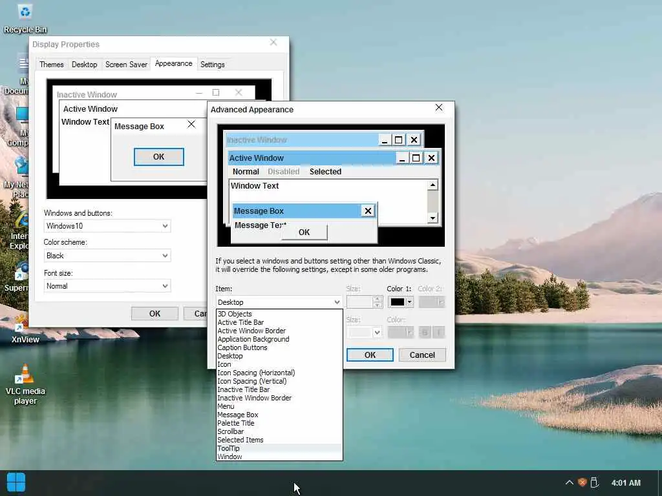Click the disabled font Color swatch

point(400,333)
